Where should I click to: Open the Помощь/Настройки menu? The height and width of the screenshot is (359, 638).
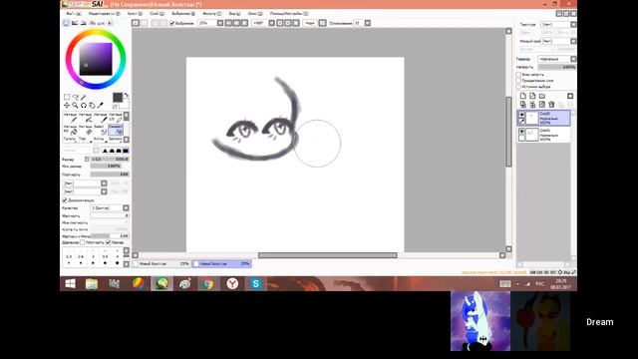[289, 14]
